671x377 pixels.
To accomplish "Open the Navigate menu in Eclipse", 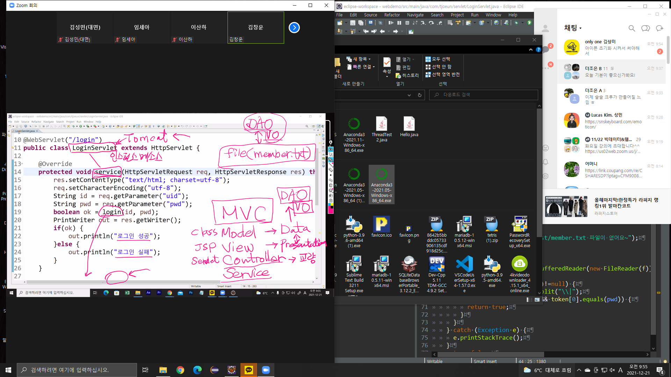I will (x=415, y=15).
